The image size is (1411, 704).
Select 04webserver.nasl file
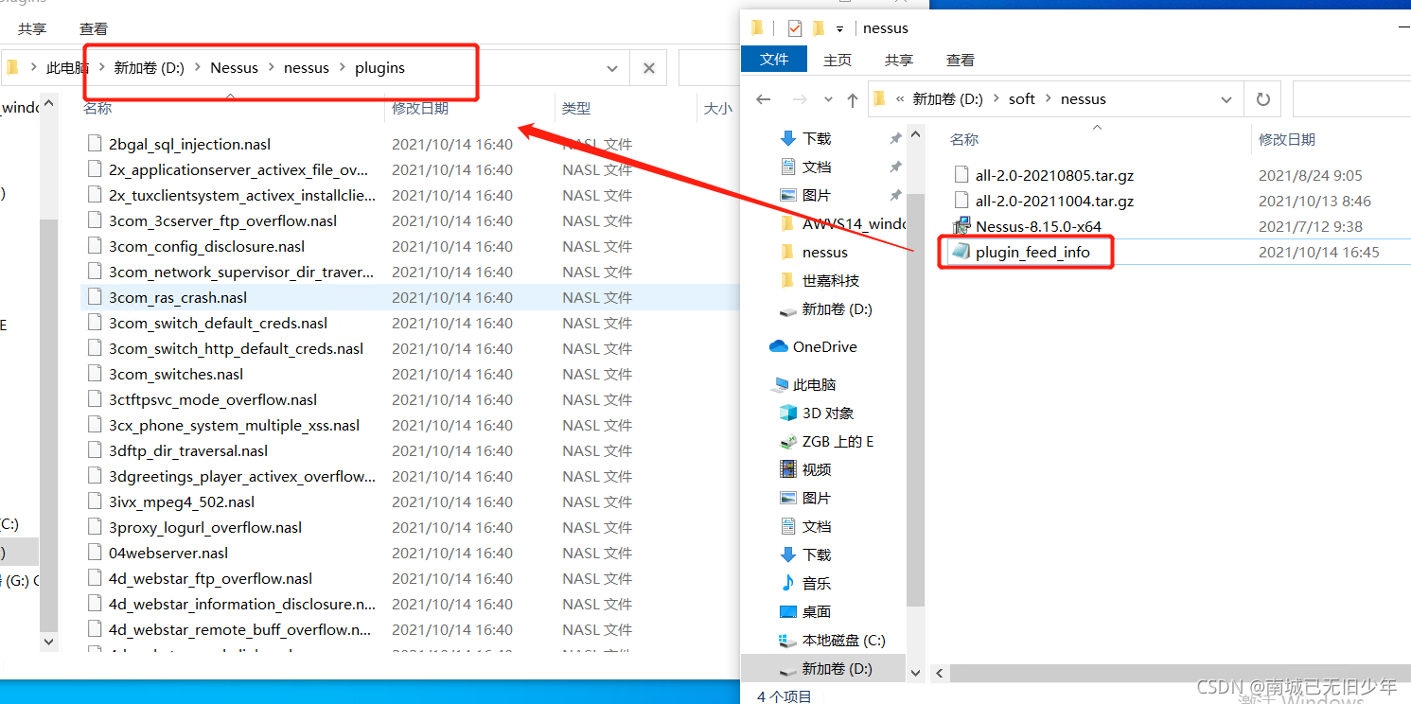(168, 553)
